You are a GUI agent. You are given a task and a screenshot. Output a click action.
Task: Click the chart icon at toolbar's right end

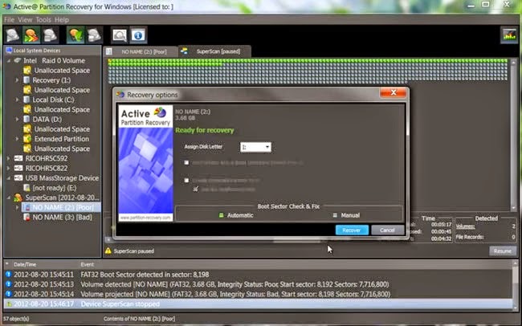509,35
